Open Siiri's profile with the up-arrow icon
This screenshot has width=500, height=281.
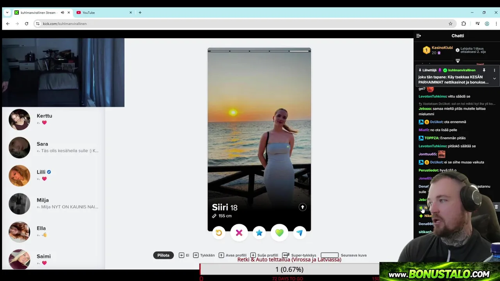[302, 207]
